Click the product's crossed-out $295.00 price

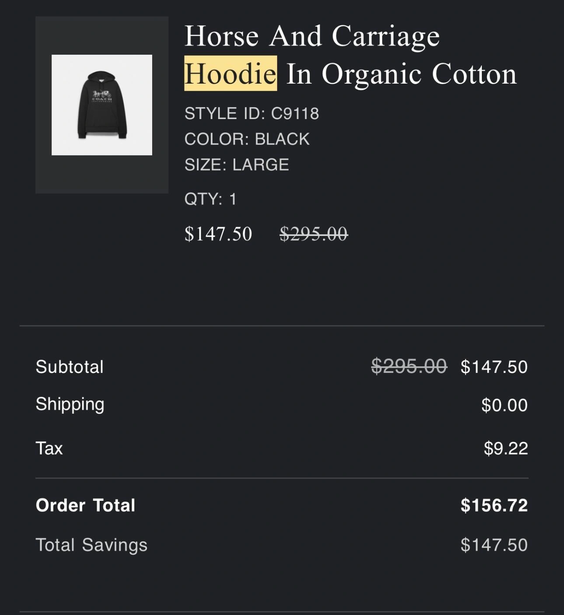[313, 234]
